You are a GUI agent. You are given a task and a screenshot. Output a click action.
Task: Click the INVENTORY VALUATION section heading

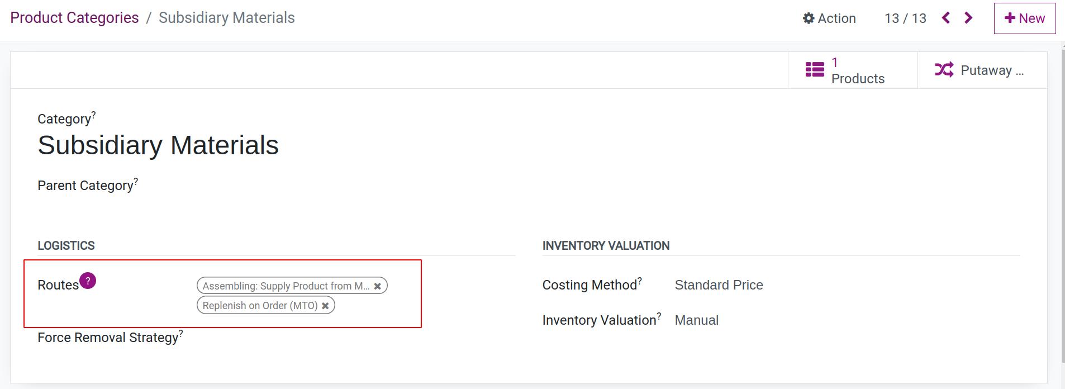click(x=606, y=245)
